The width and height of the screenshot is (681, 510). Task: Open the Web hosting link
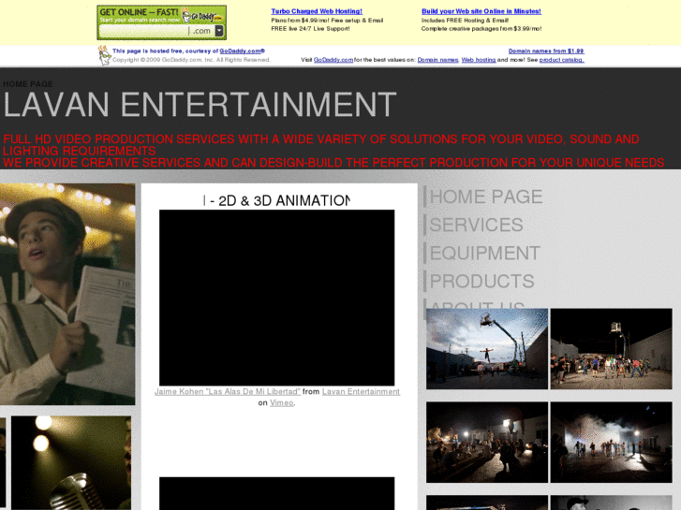click(x=478, y=60)
